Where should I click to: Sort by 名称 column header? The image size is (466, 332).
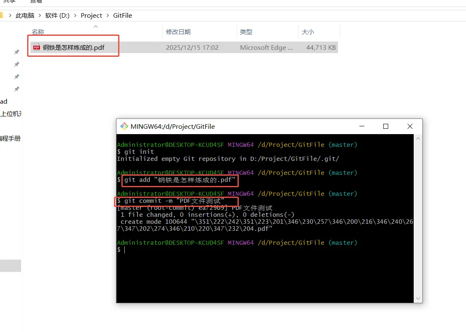[38, 32]
